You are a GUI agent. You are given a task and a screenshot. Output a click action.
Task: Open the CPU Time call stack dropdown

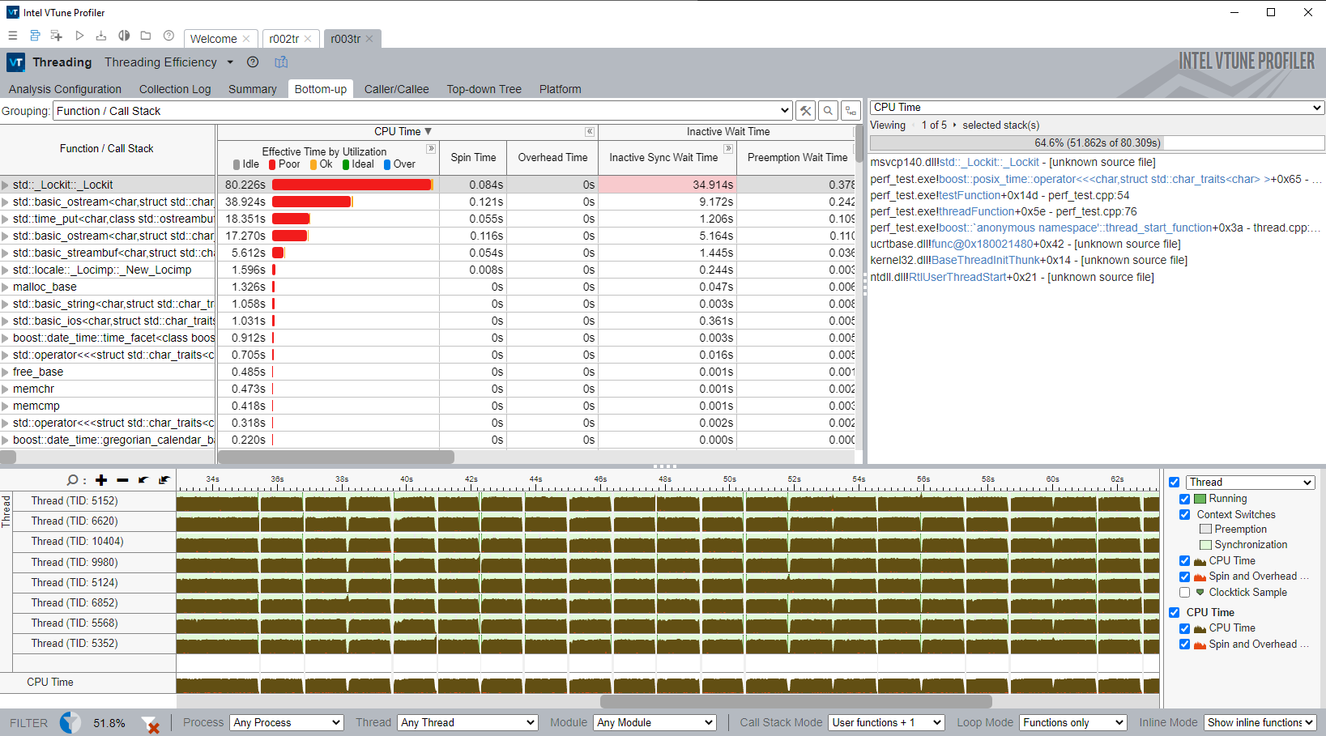click(1098, 108)
